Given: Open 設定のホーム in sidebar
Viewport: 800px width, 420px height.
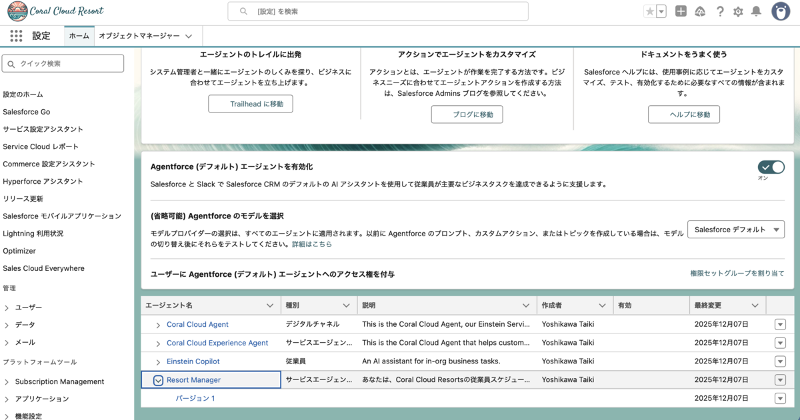Looking at the screenshot, I should coord(23,95).
